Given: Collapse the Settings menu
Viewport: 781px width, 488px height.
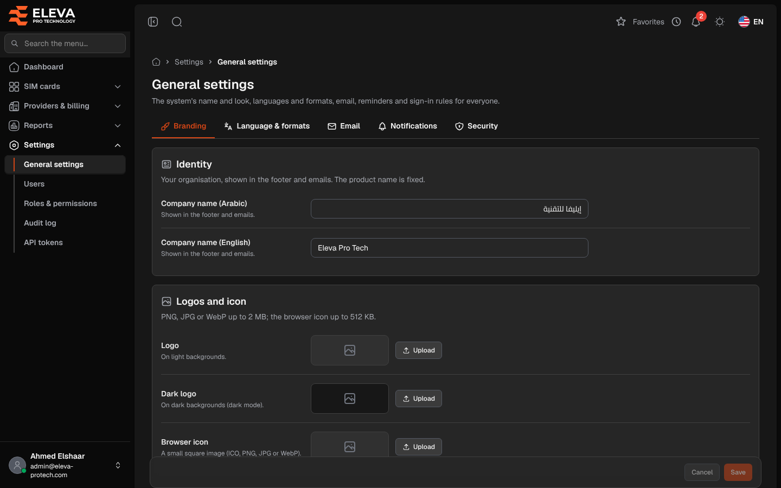Looking at the screenshot, I should click(65, 145).
